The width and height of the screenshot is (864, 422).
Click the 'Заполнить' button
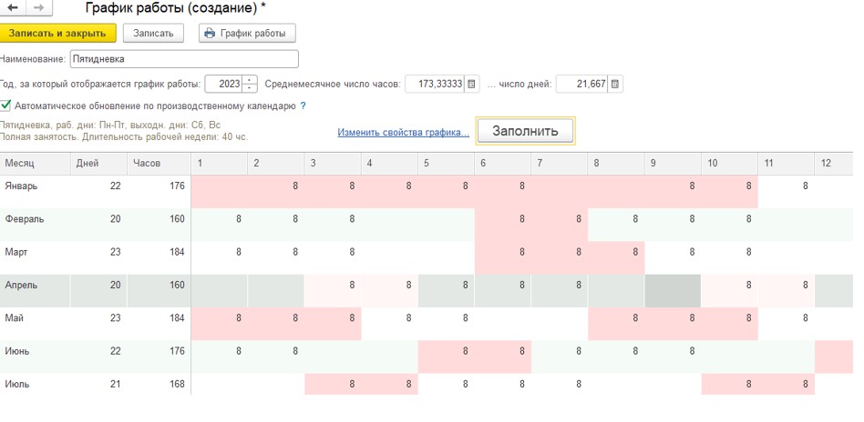click(525, 131)
